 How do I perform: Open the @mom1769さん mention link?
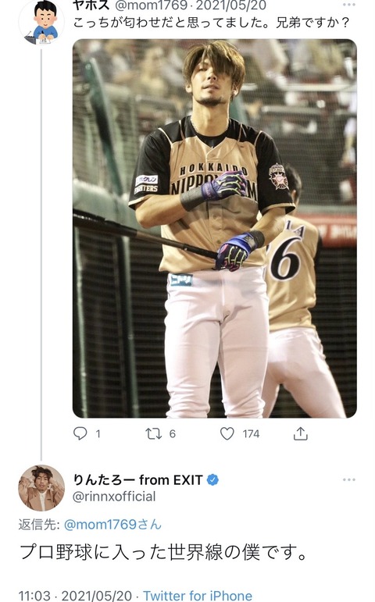112,524
